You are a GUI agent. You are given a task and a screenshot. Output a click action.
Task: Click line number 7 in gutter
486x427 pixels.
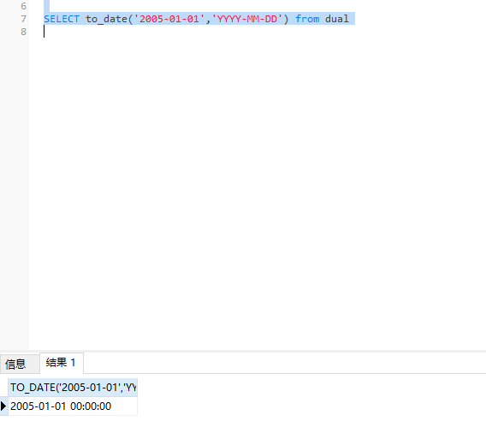tap(24, 19)
